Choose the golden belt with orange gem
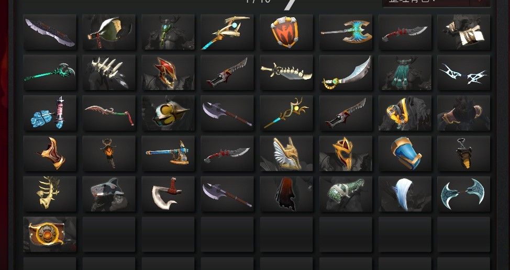The width and height of the screenshot is (510, 270). pyautogui.click(x=50, y=234)
